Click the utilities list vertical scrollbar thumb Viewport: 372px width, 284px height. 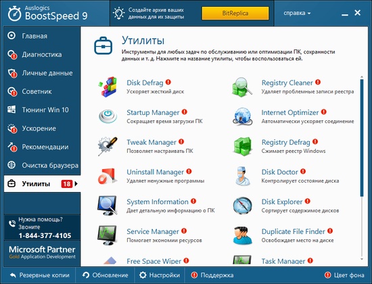pyautogui.click(x=362, y=138)
